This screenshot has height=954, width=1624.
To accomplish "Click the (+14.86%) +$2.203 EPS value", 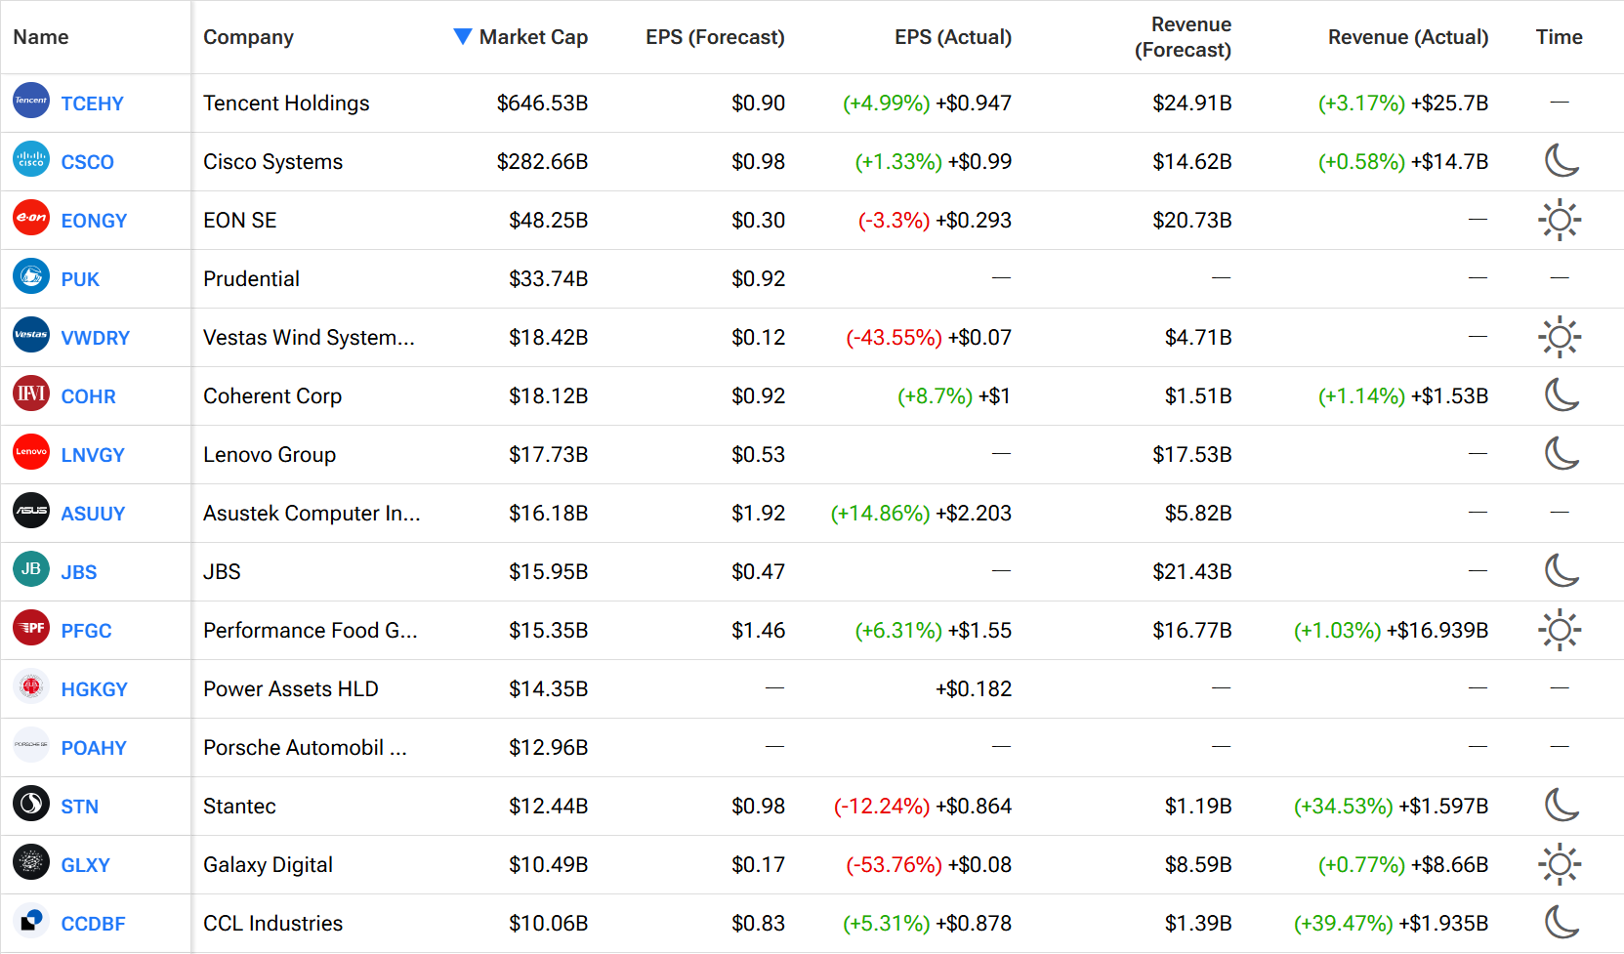I will click(921, 514).
